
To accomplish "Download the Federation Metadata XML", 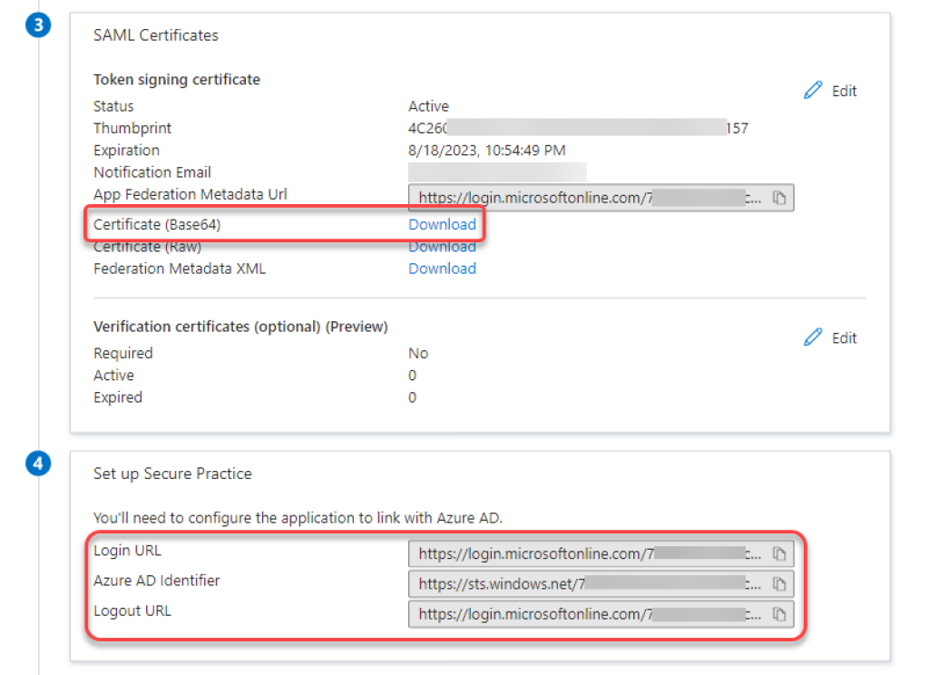I will coord(442,269).
